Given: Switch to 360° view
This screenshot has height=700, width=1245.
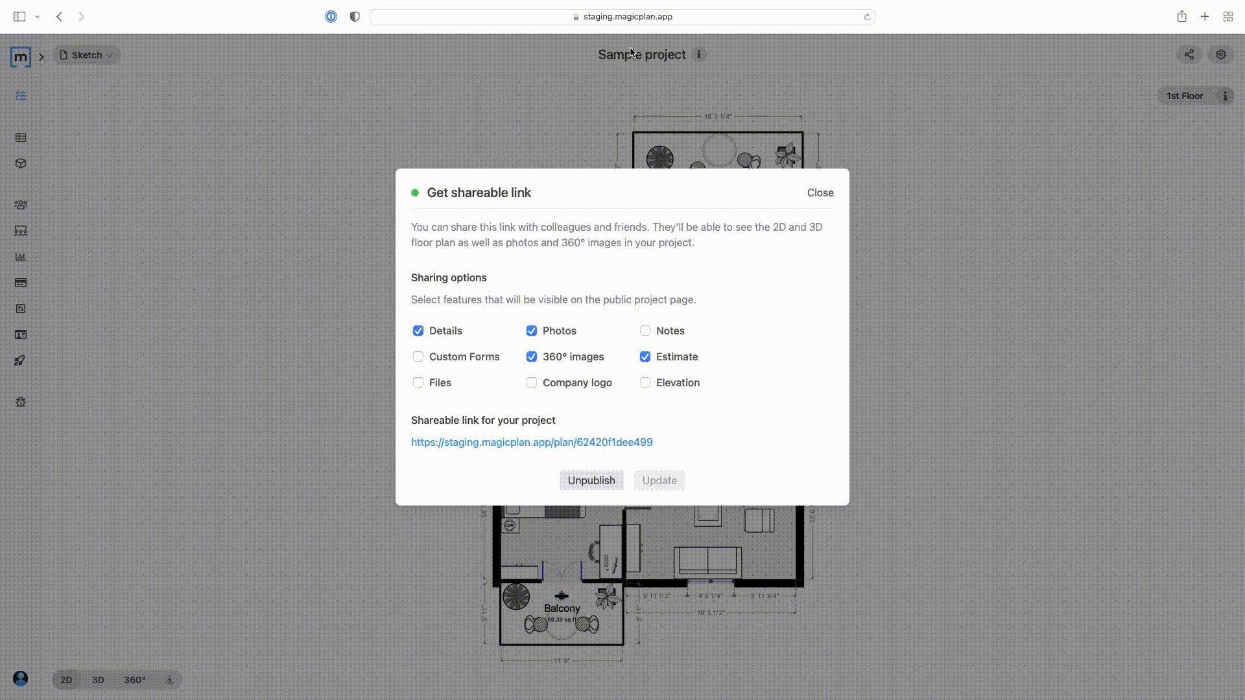Looking at the screenshot, I should click(135, 679).
